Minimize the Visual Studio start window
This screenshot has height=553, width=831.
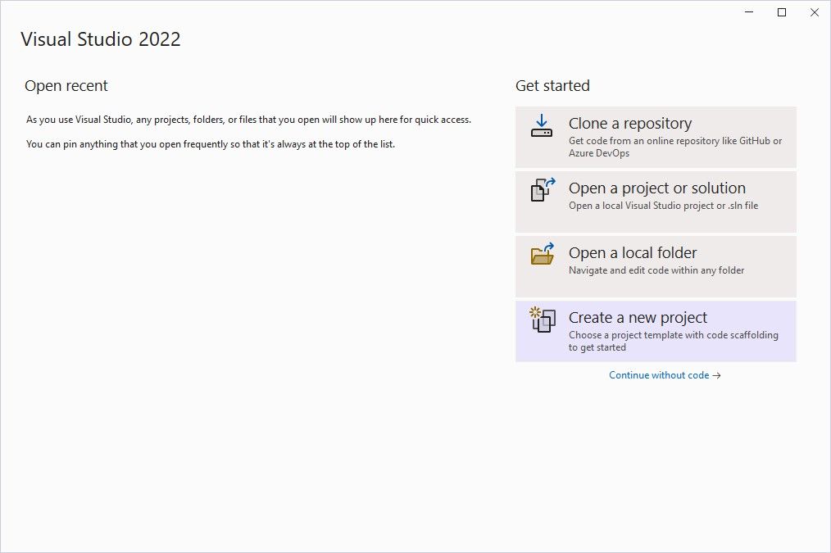(748, 12)
